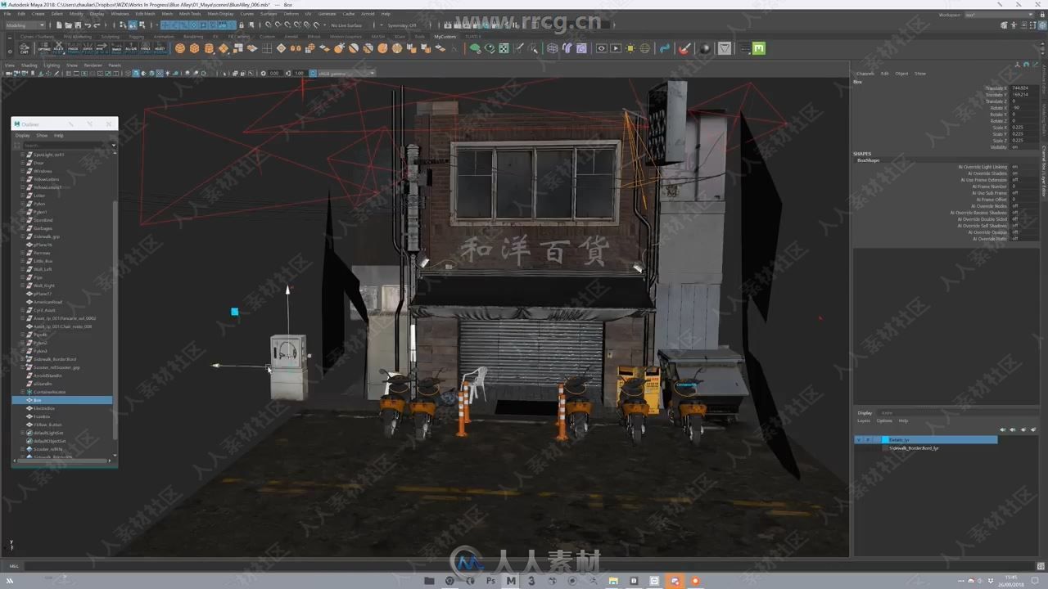This screenshot has width=1048, height=589.
Task: Click the polygon cube shelf icon
Action: tap(194, 48)
